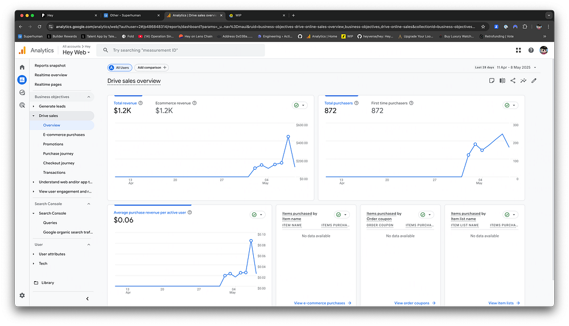
Task: Switch to the WIP browser tab
Action: [x=257, y=15]
